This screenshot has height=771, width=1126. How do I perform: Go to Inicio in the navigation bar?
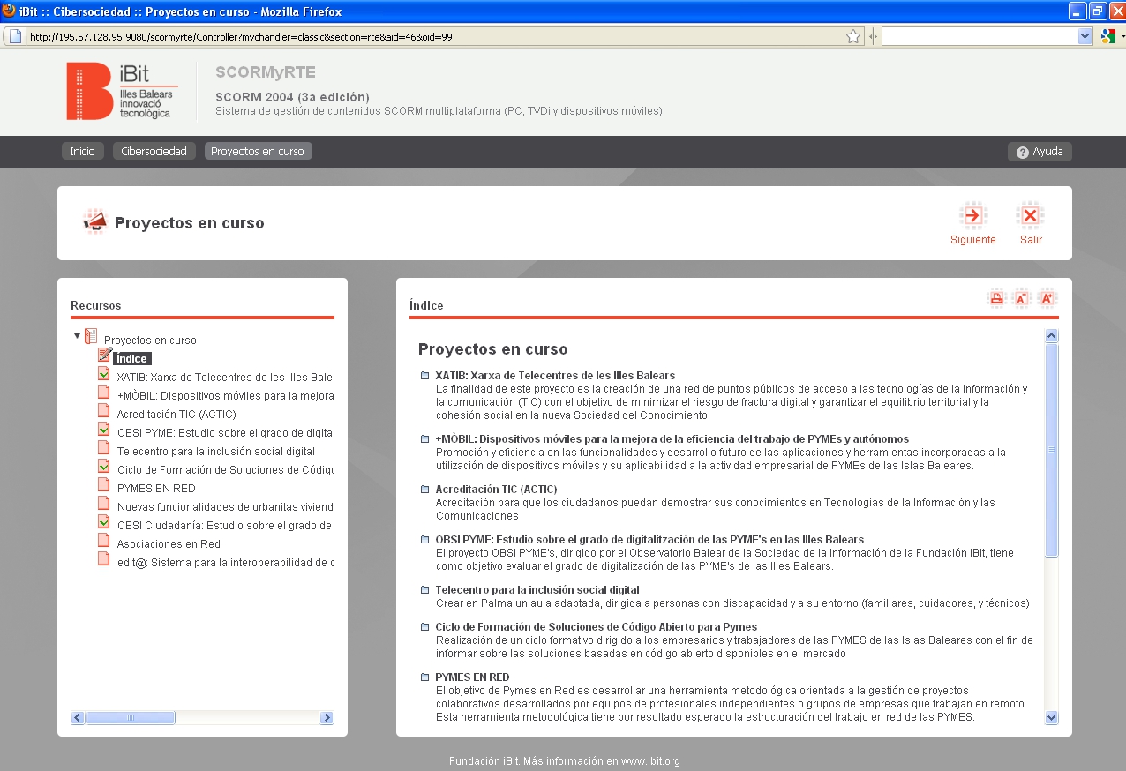[x=82, y=152]
